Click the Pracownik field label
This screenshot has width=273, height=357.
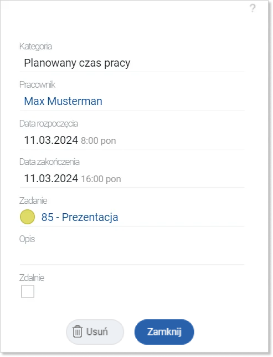point(37,85)
